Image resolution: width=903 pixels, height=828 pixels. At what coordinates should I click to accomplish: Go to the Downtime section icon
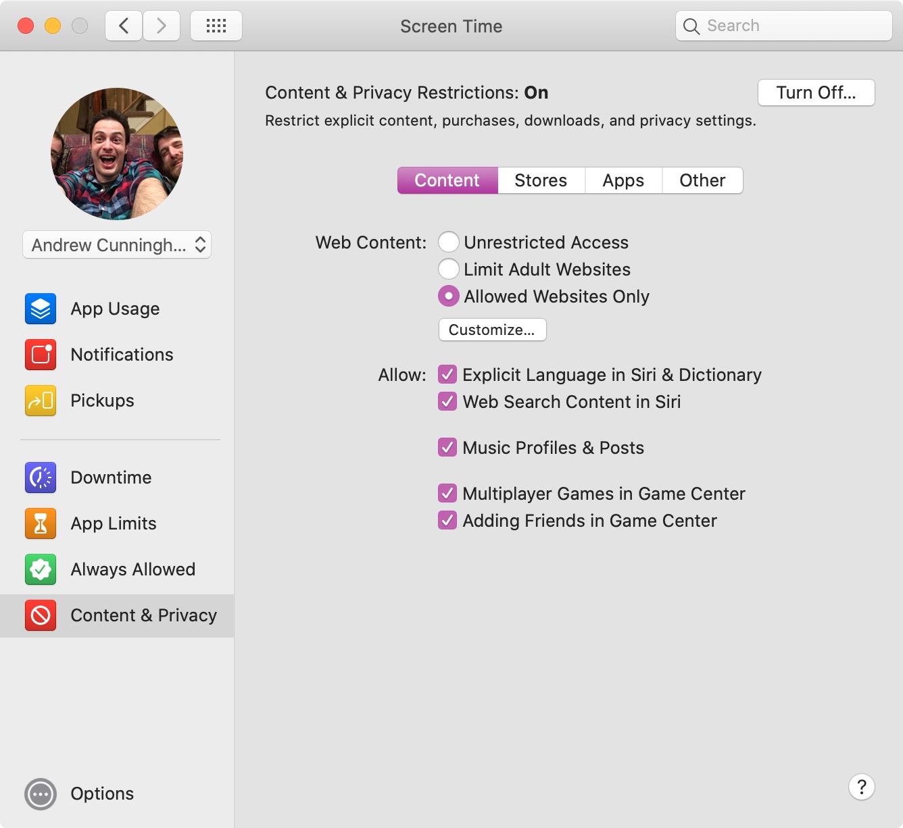coord(41,477)
